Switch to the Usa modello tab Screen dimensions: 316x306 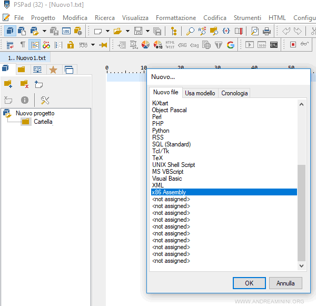[200, 93]
